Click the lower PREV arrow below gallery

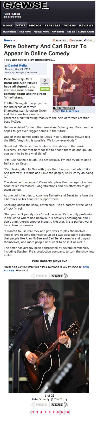click(x=39, y=404)
